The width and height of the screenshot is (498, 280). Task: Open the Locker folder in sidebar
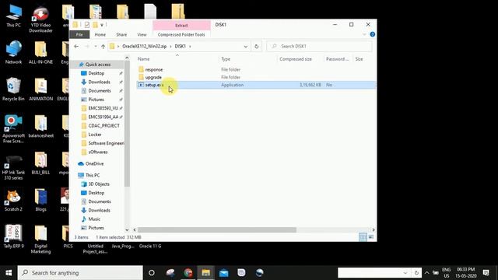(95, 135)
